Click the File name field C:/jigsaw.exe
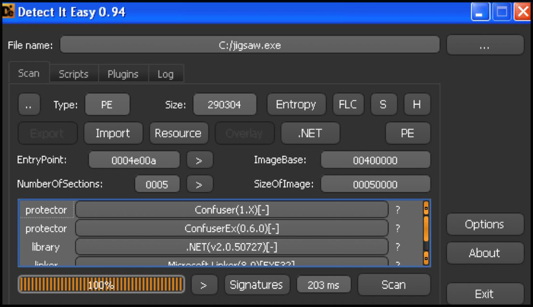The height and width of the screenshot is (307, 533). [x=250, y=45]
